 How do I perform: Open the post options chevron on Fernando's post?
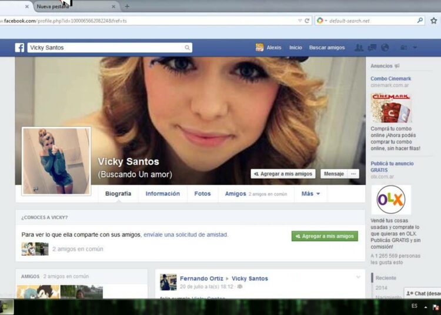358,277
